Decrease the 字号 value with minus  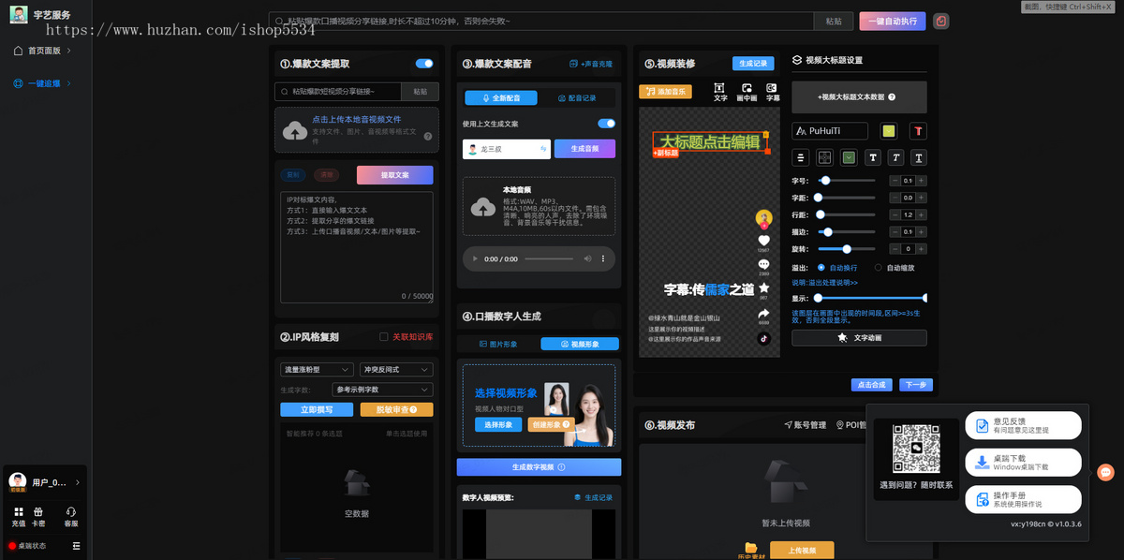(x=895, y=180)
